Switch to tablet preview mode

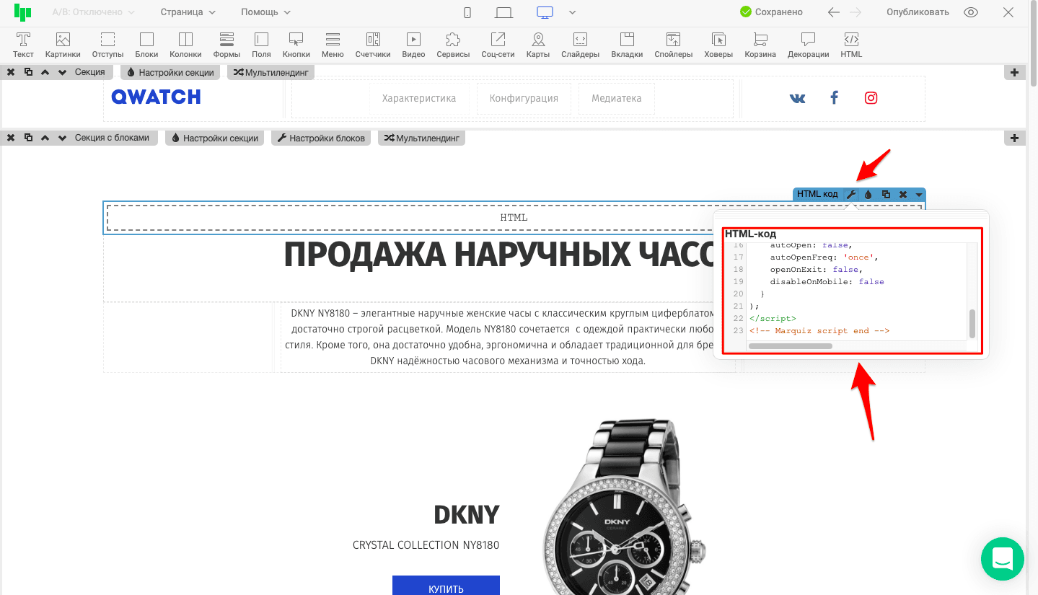pyautogui.click(x=503, y=12)
